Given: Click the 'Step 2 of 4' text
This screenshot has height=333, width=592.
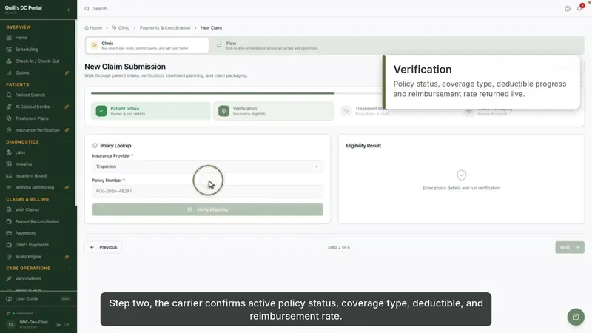Looking at the screenshot, I should tap(339, 247).
